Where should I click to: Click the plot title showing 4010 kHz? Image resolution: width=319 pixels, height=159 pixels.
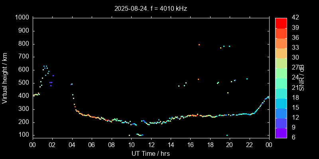click(x=150, y=8)
